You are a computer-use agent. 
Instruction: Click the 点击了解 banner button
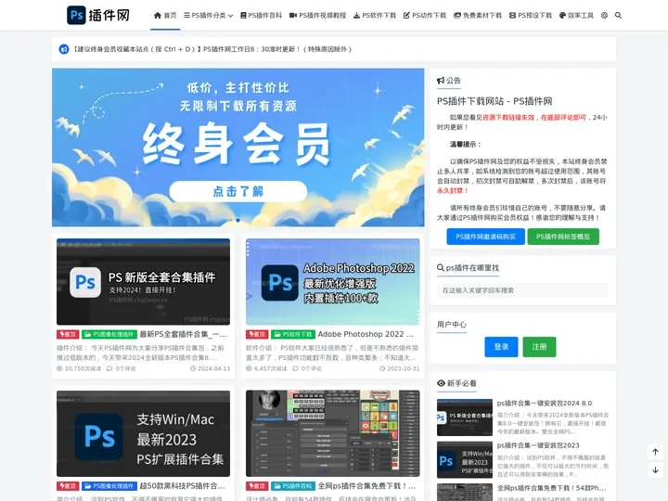click(238, 191)
